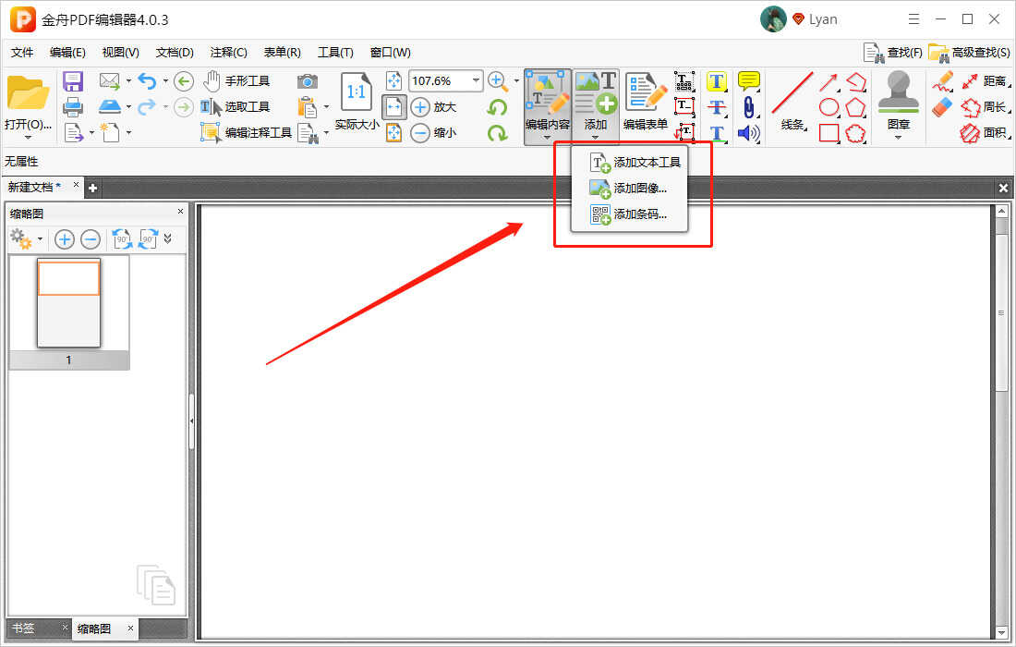The height and width of the screenshot is (647, 1016).
Task: Click the Advanced Search (高级查找(S)) button
Action: click(x=969, y=53)
